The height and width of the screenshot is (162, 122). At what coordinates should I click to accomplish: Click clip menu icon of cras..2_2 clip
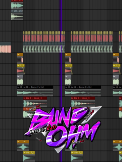coord(72,152)
